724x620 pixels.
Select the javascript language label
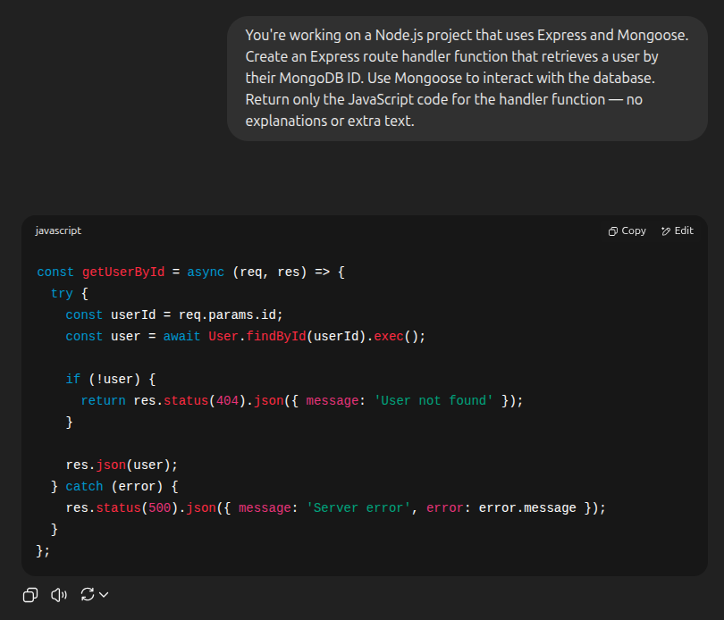(x=58, y=230)
